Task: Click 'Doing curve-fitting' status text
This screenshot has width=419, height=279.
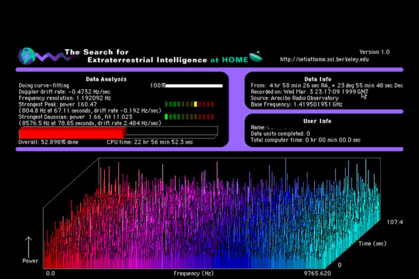Action: pyautogui.click(x=44, y=85)
